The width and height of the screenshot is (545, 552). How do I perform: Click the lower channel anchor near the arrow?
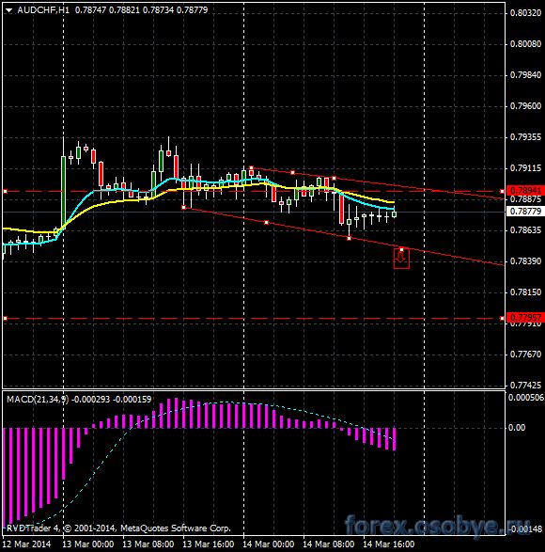point(401,249)
